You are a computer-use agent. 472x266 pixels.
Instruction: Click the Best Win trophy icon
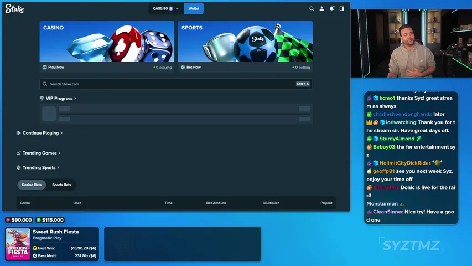coord(35,248)
